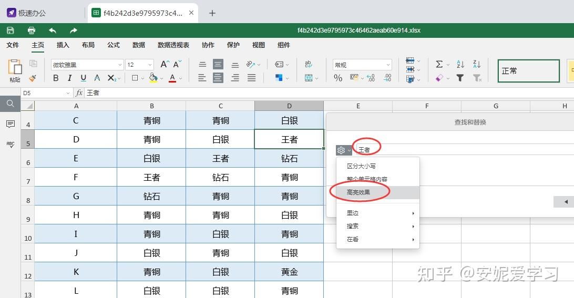Decrease the font size
574x298 pixels.
coord(177,65)
